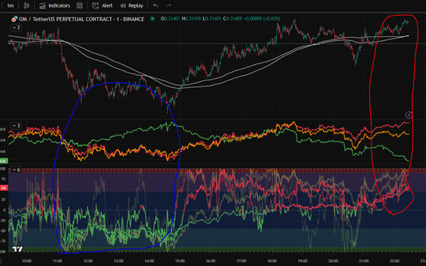Click the 12:00 time axis label
This screenshot has height=266, width=426.
[88, 261]
